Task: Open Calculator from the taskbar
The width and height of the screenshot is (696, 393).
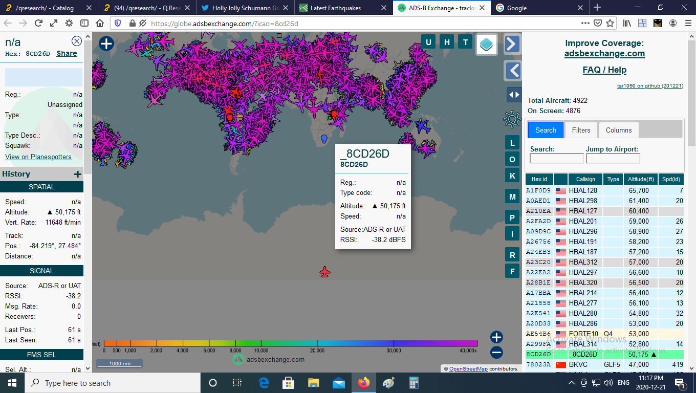Action: click(x=414, y=383)
